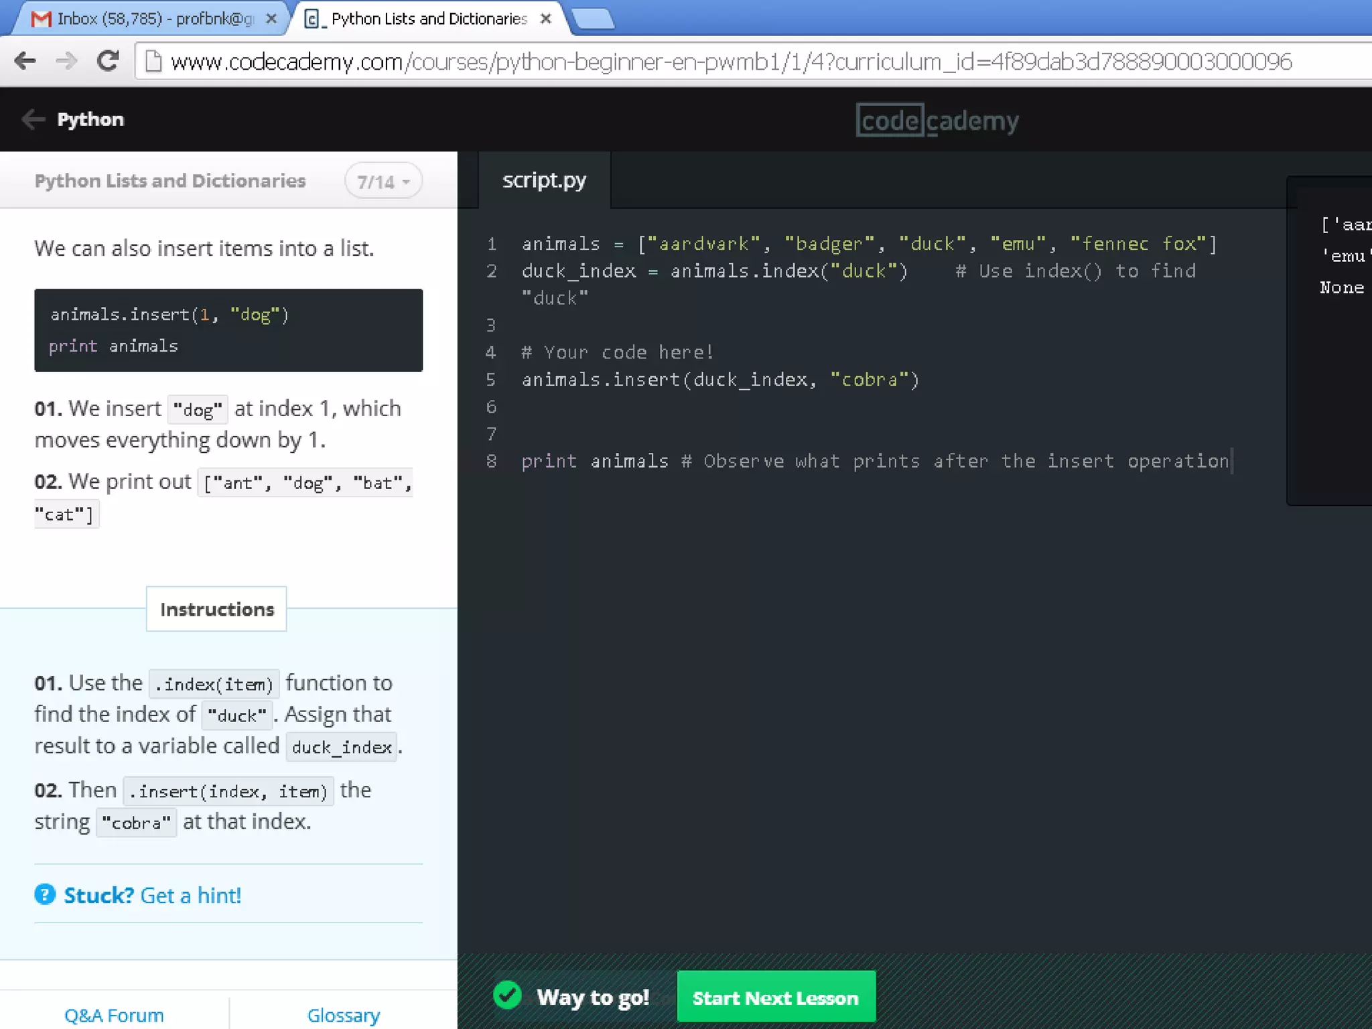Click the question mark hint icon
1372x1029 pixels.
coord(45,894)
